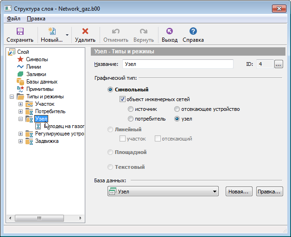Open the Правка menu
The height and width of the screenshot is (237, 291).
[36, 19]
